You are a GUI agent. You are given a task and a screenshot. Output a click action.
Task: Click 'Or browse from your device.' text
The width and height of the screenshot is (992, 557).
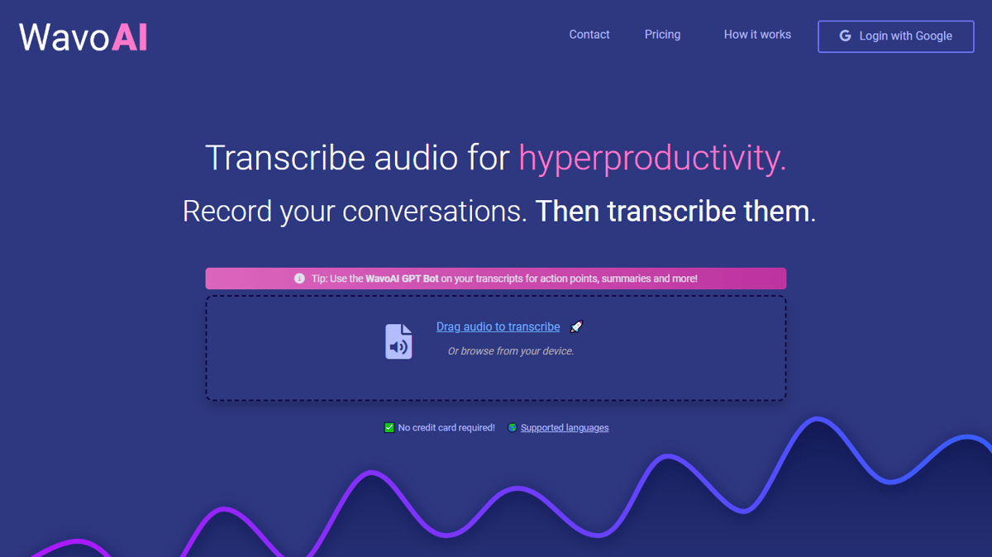click(511, 351)
